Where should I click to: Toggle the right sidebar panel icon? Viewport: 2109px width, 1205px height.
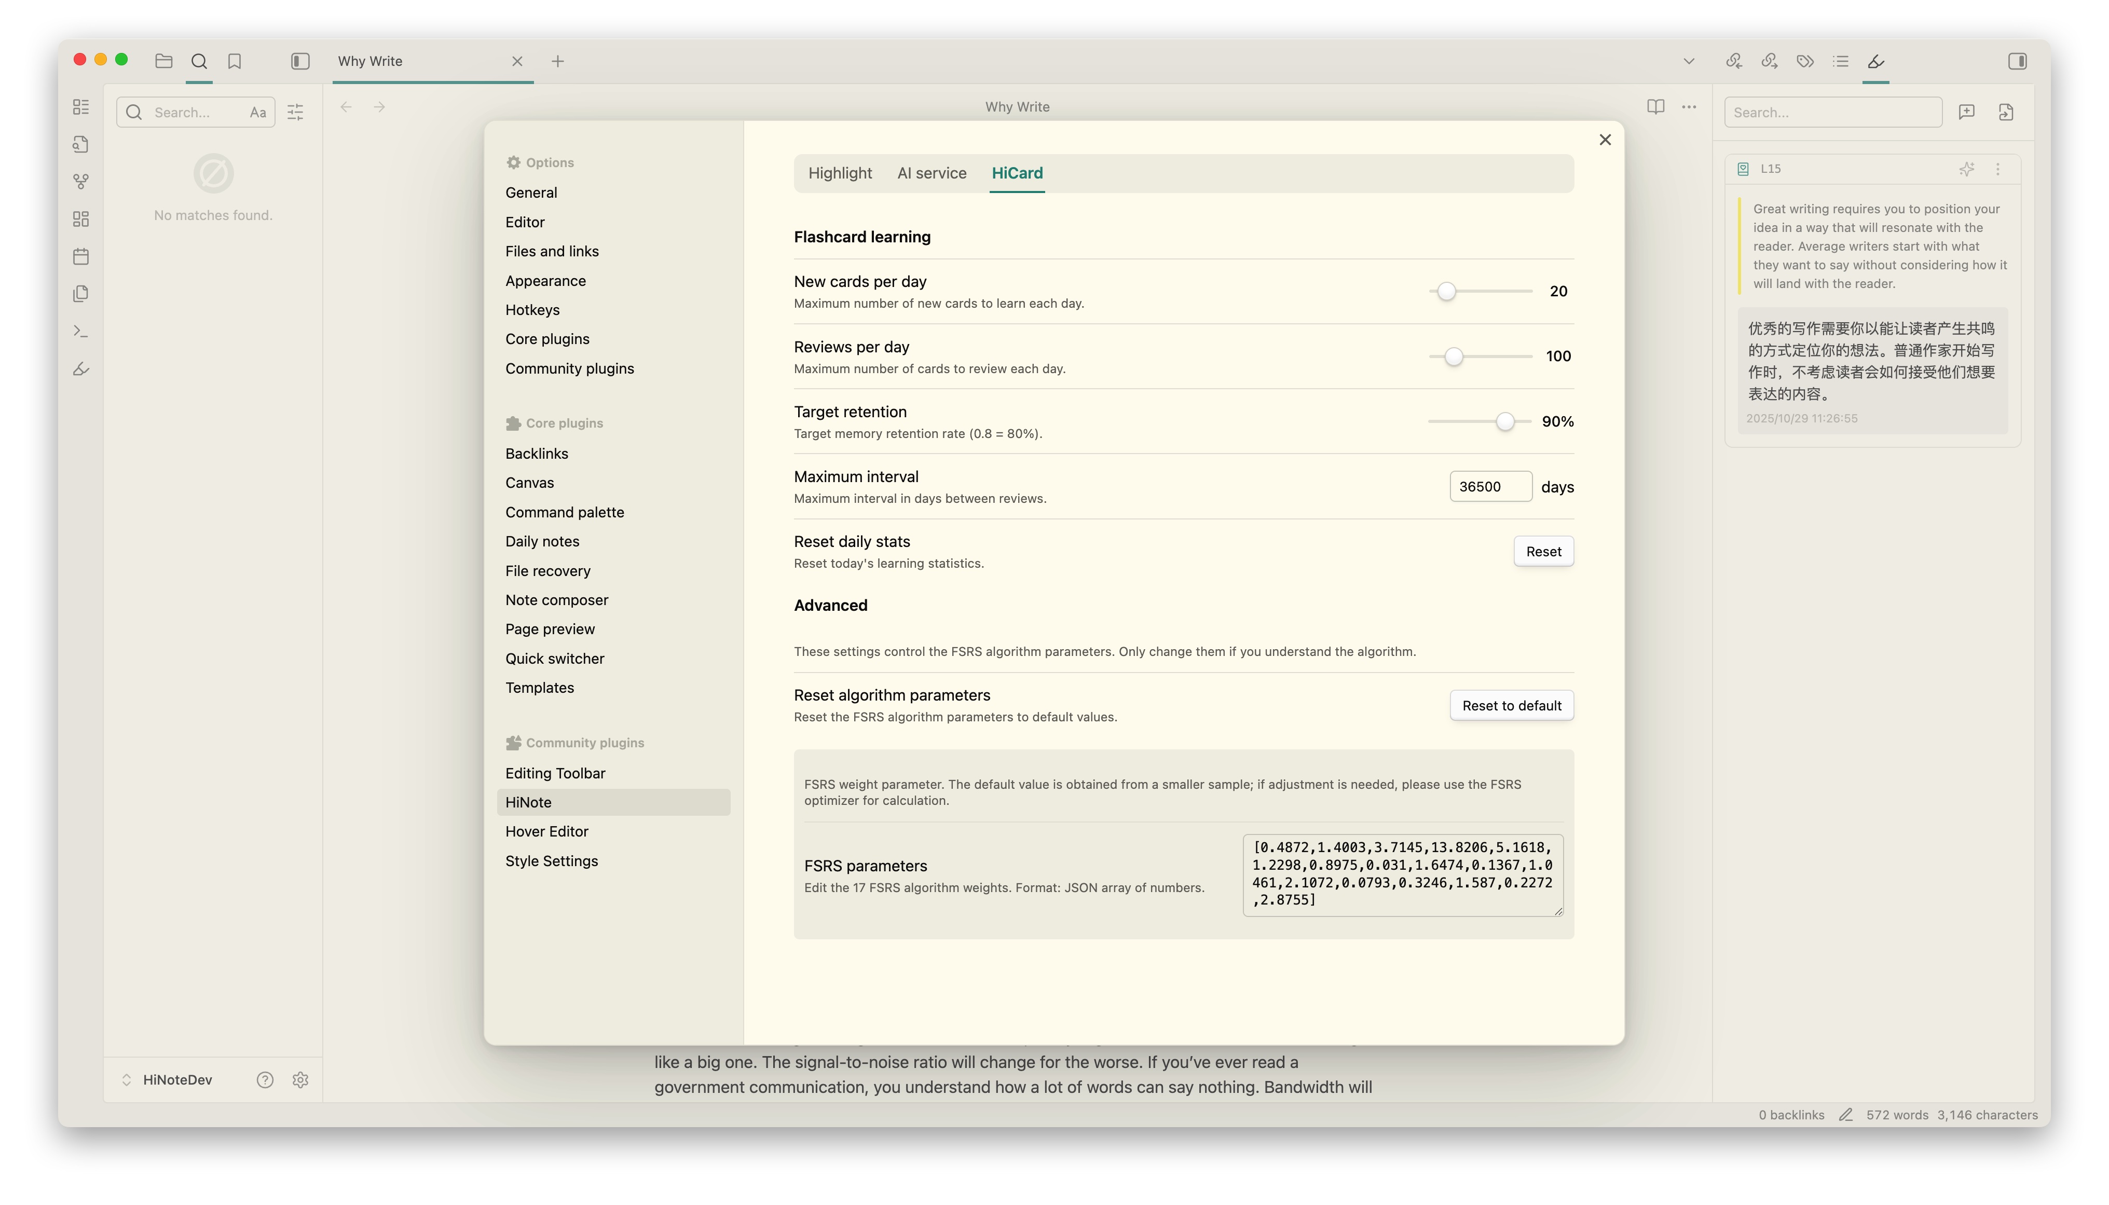click(x=2016, y=61)
